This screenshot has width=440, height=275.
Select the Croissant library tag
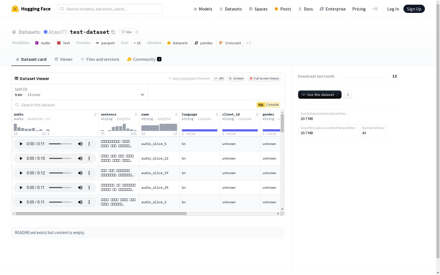(230, 43)
